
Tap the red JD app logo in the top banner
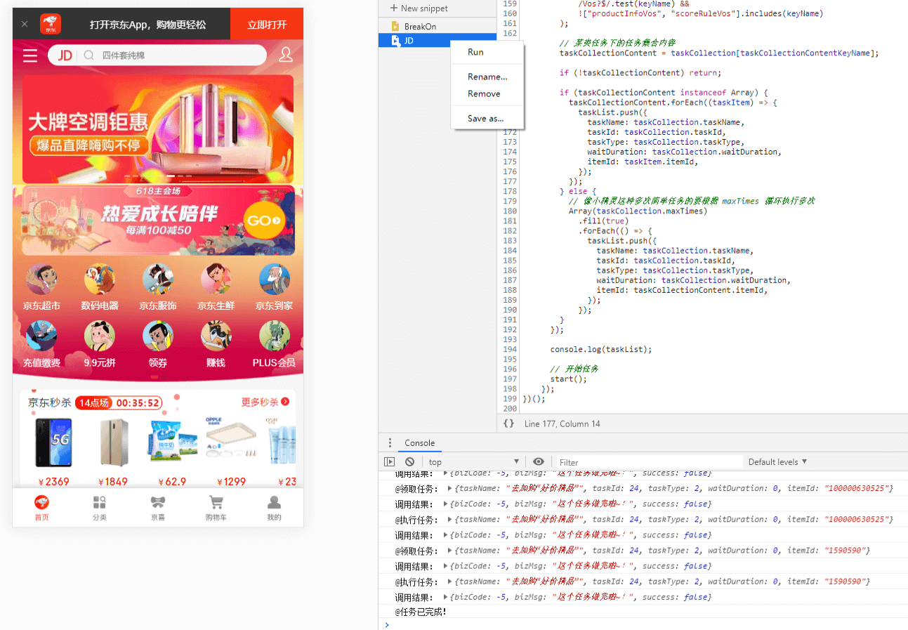(51, 24)
